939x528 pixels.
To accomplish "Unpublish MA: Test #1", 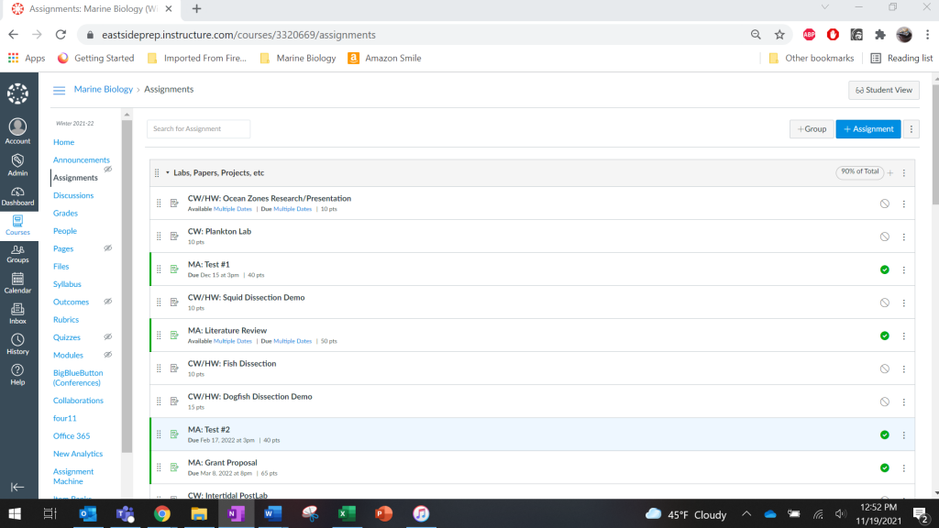I will pyautogui.click(x=885, y=269).
